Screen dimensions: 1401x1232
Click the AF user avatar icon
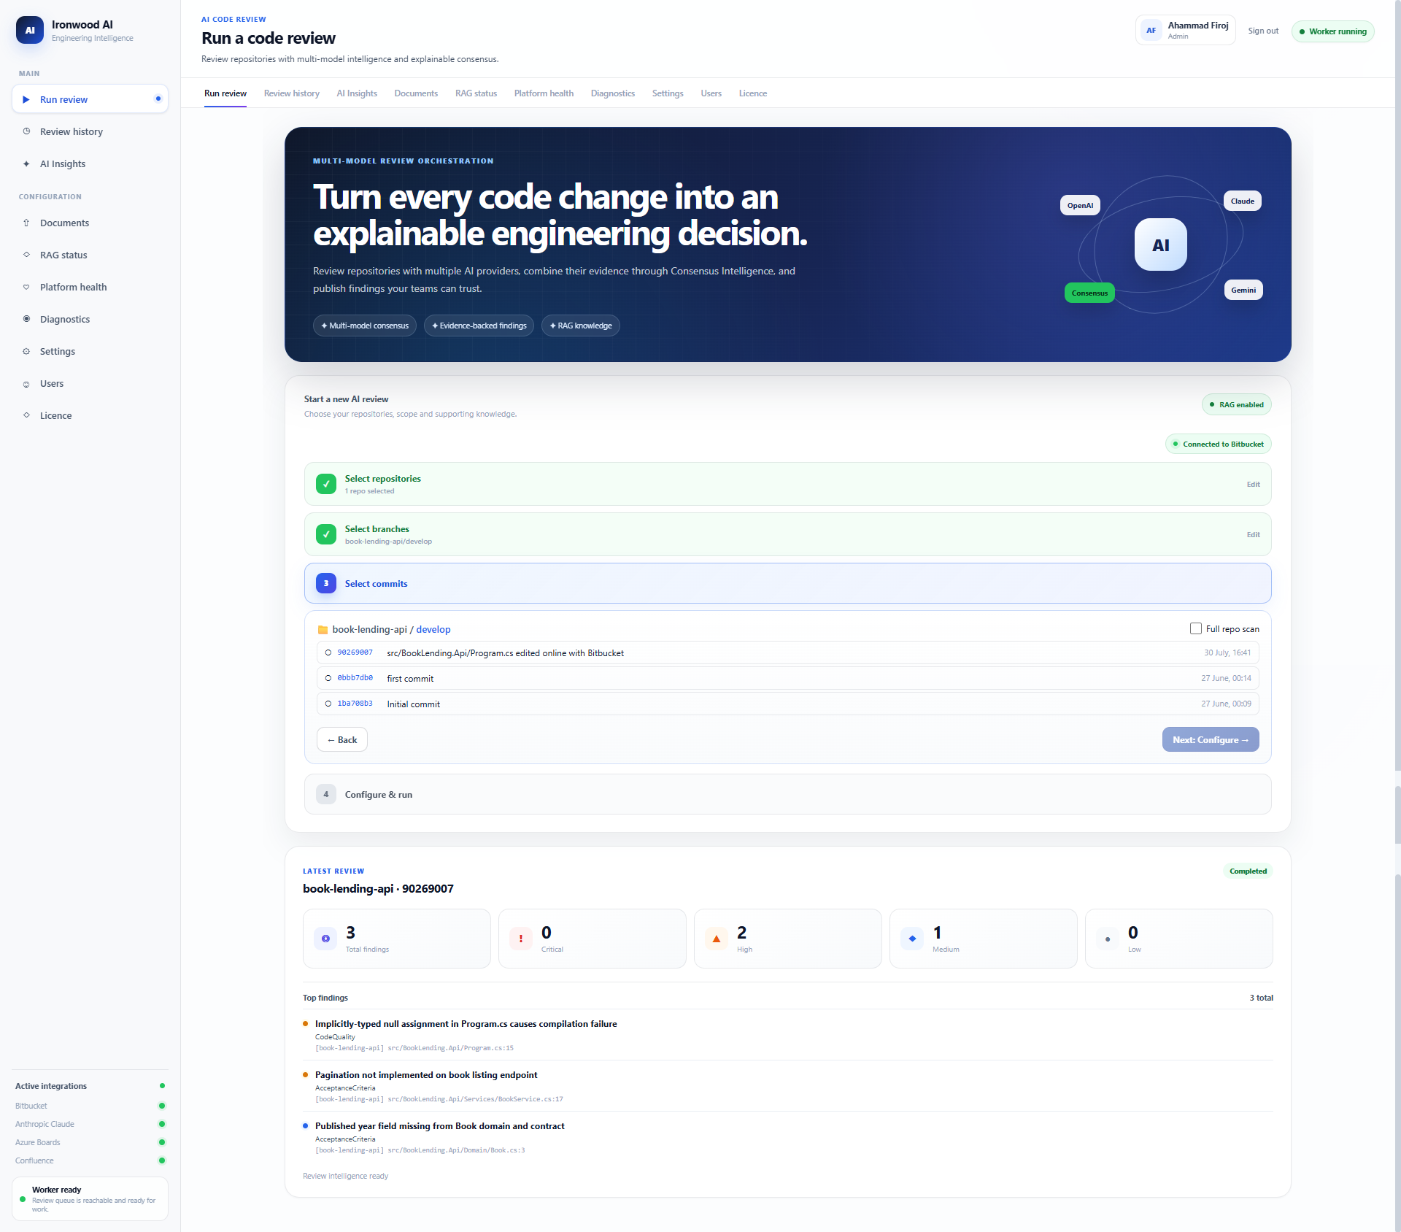point(1151,30)
